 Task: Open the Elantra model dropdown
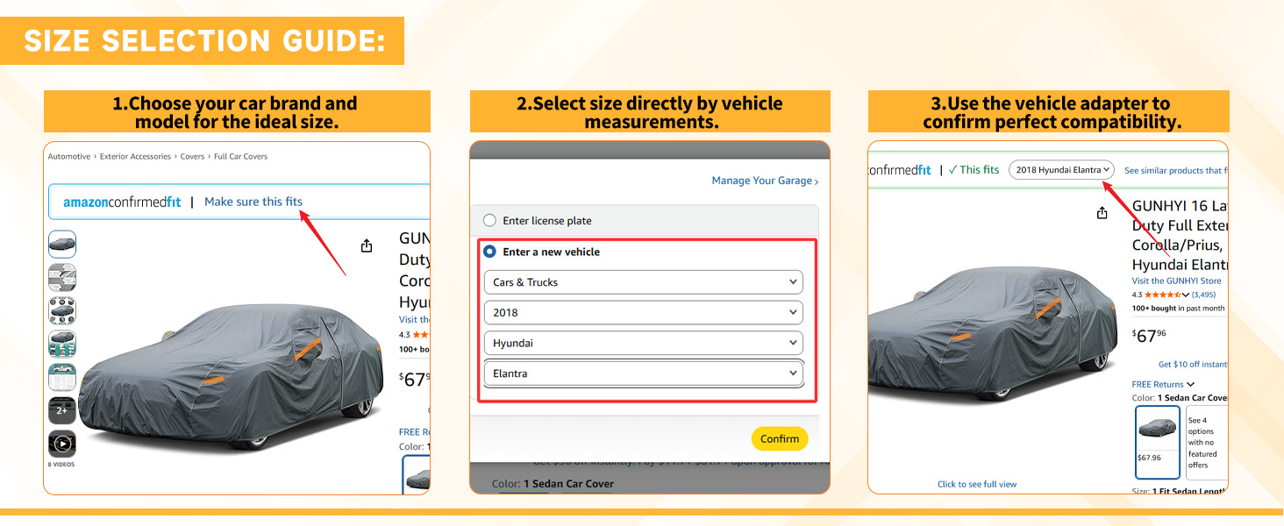pos(643,373)
